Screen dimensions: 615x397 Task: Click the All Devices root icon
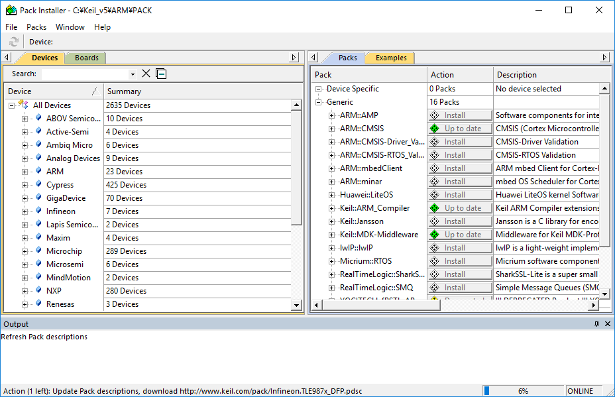[x=24, y=105]
